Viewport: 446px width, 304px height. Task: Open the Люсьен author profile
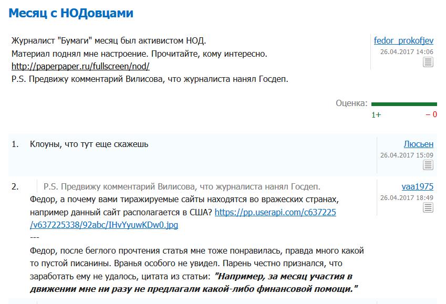pyautogui.click(x=418, y=144)
